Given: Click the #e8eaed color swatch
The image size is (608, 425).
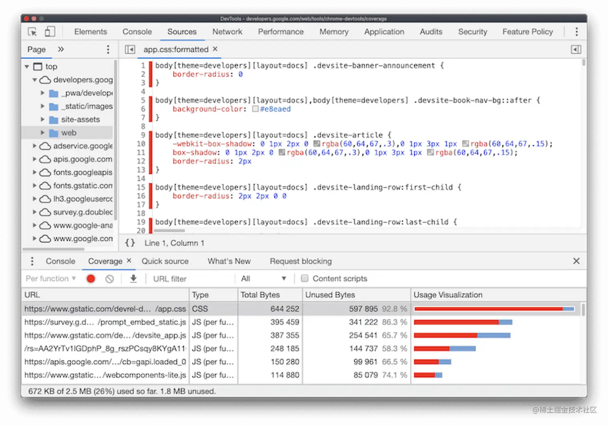Looking at the screenshot, I should click(255, 109).
